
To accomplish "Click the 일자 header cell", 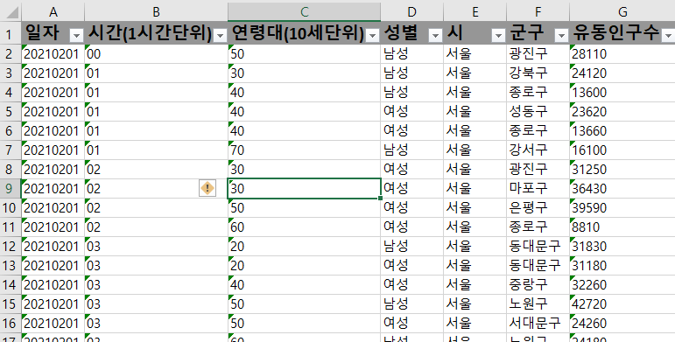I will 53,32.
